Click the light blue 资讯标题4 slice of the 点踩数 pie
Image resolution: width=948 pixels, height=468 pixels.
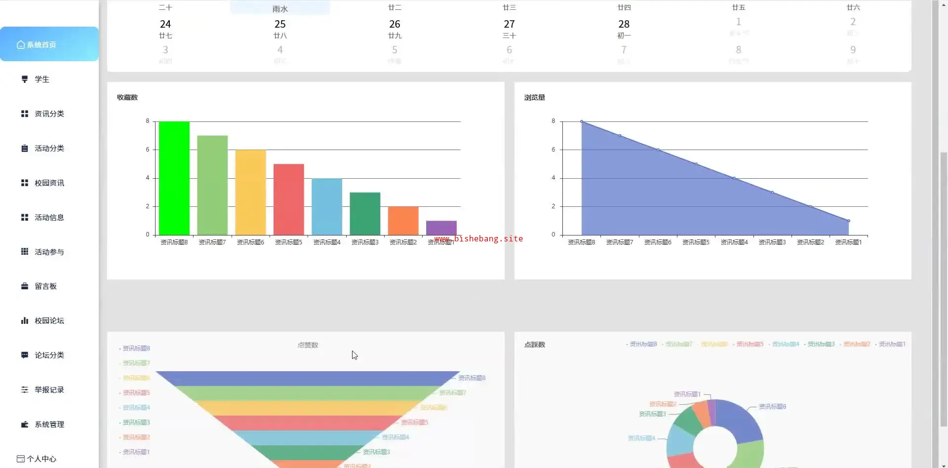tap(680, 440)
